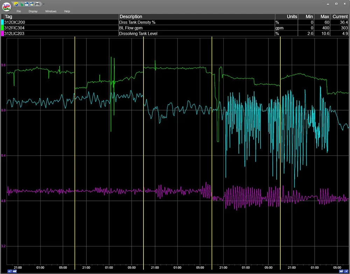Step forward in time with single right arrow

[346, 271]
